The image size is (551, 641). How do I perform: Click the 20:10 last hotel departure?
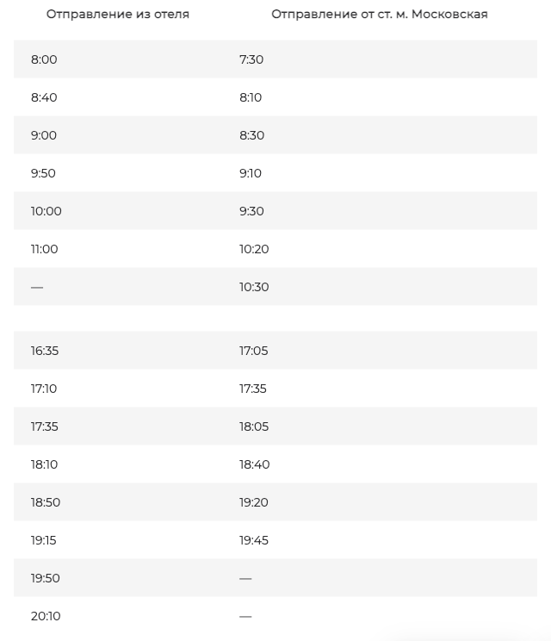click(46, 616)
